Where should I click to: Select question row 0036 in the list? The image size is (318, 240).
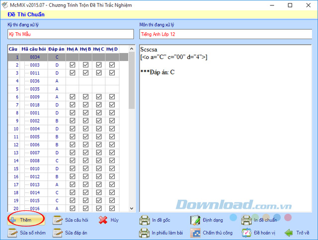point(35,81)
